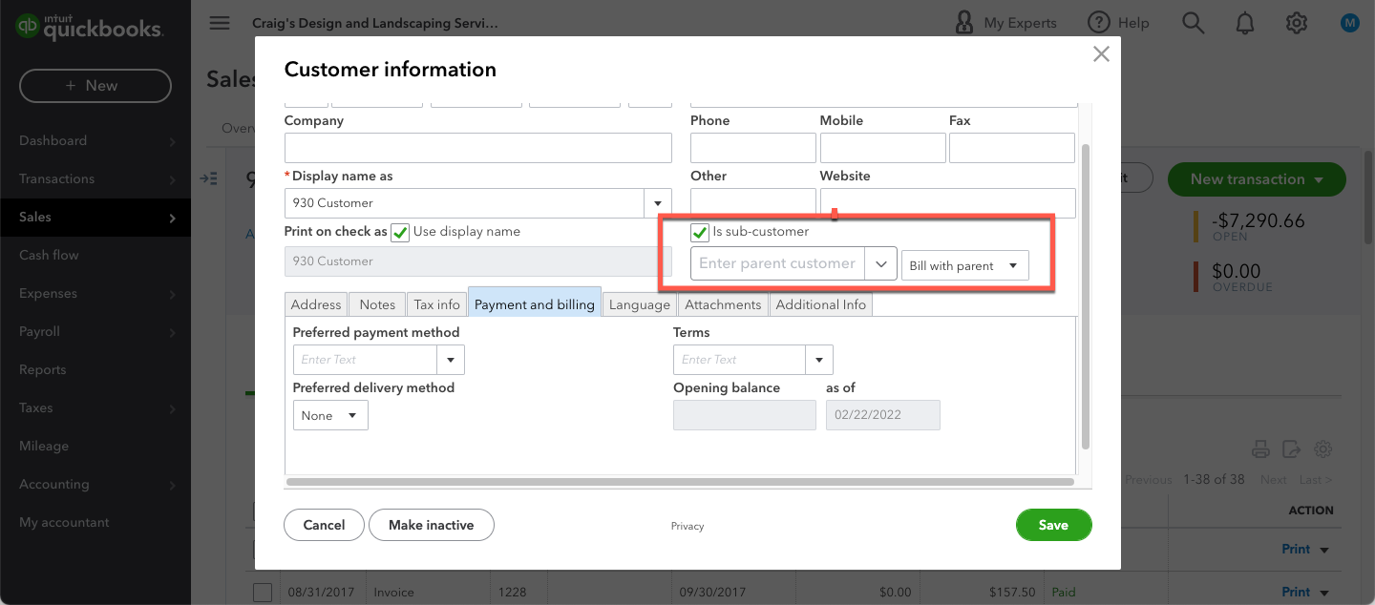The height and width of the screenshot is (605, 1375).
Task: Open the "Bill with parent" dropdown
Action: pos(964,264)
